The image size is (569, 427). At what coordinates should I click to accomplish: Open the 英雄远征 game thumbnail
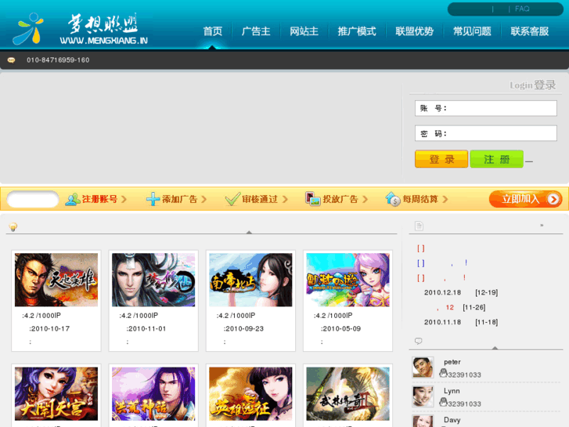point(250,394)
